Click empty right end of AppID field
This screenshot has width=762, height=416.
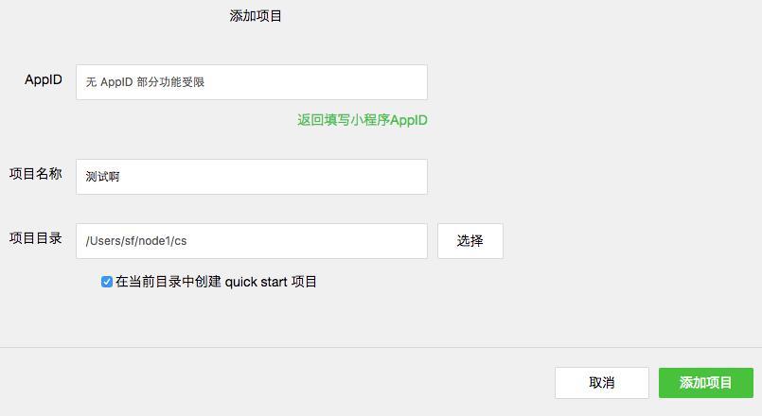pos(398,82)
